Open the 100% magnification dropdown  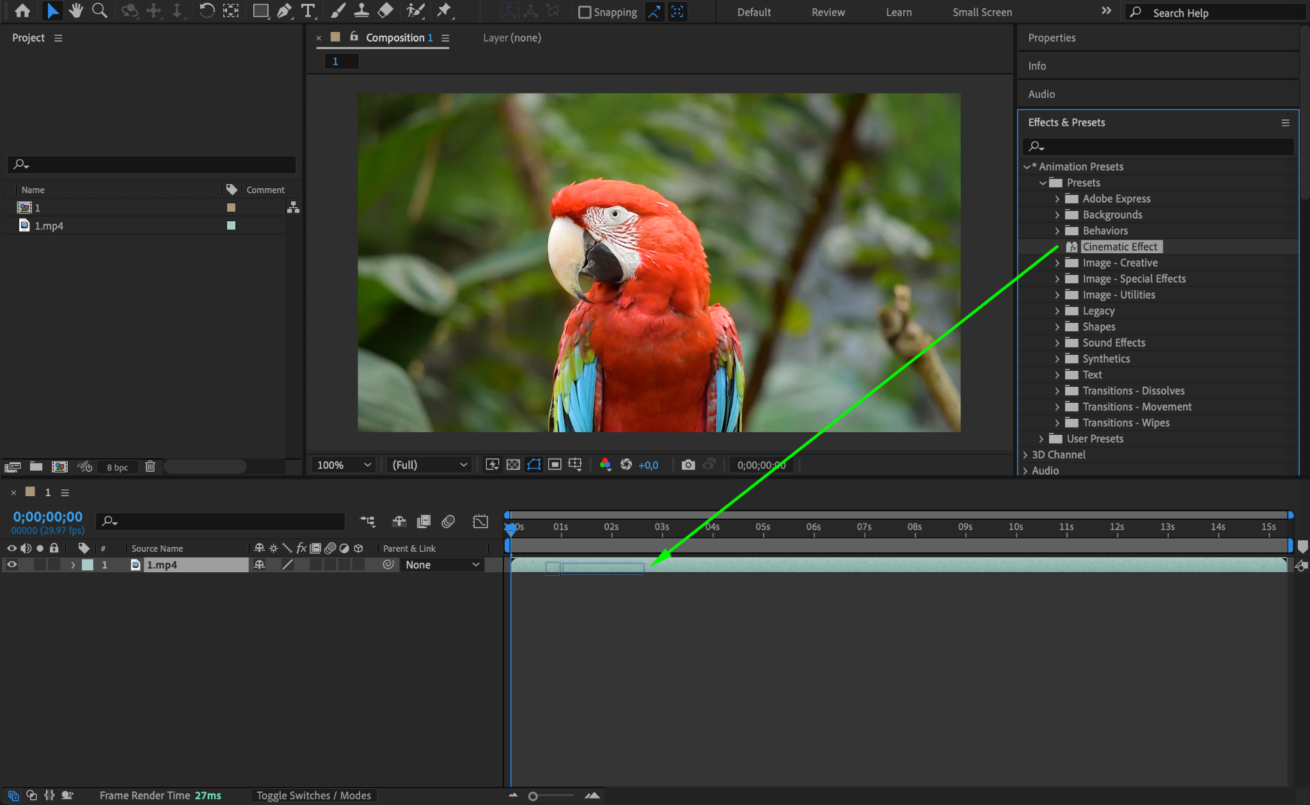coord(344,465)
